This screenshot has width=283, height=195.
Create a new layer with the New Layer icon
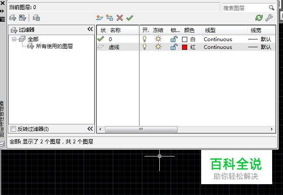[99, 18]
